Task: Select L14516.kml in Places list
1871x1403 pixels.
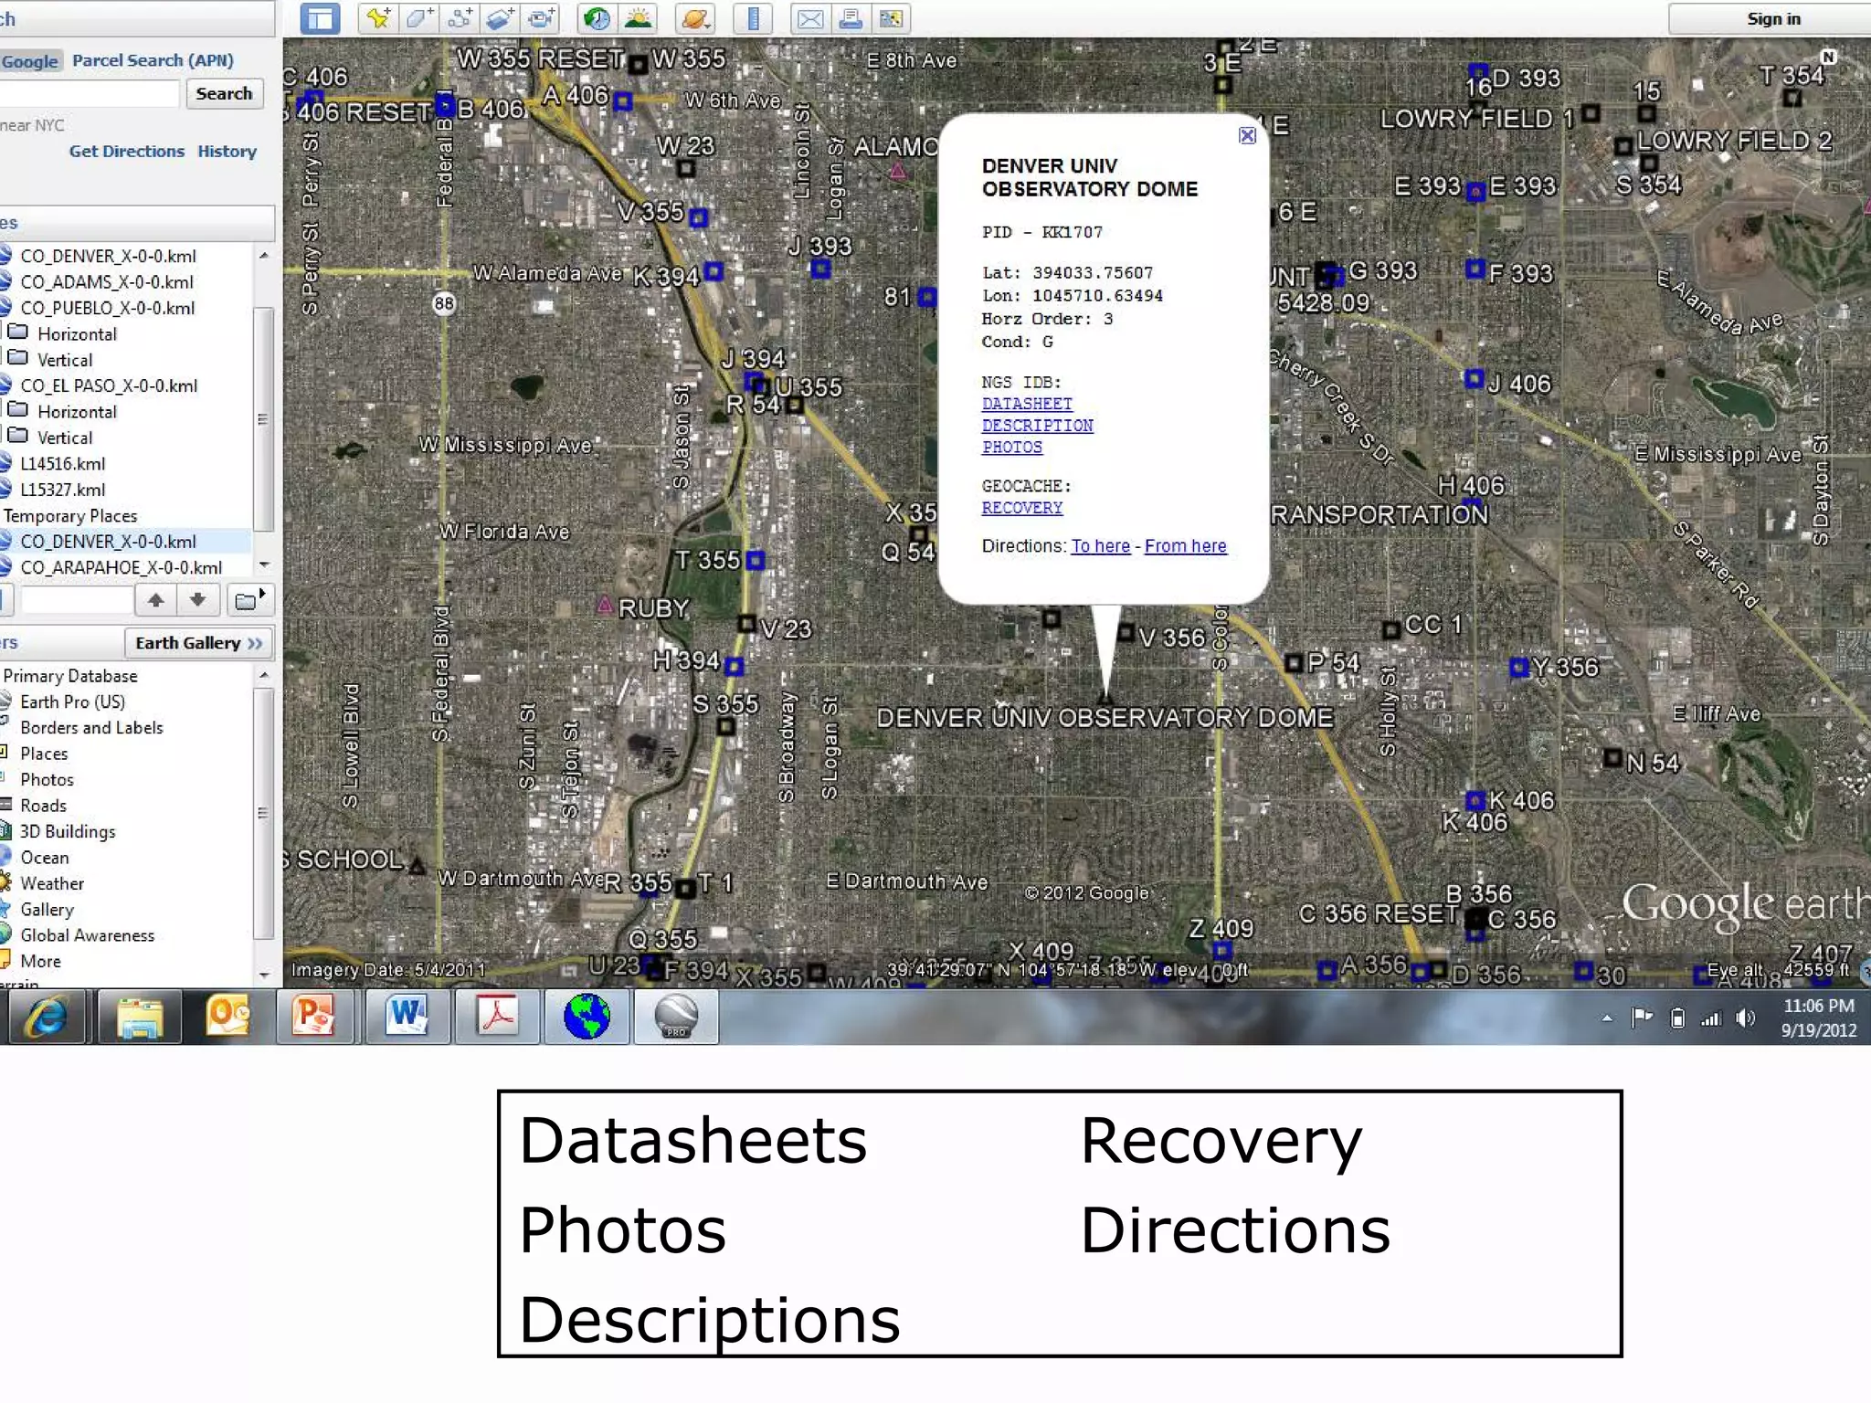Action: [x=63, y=464]
